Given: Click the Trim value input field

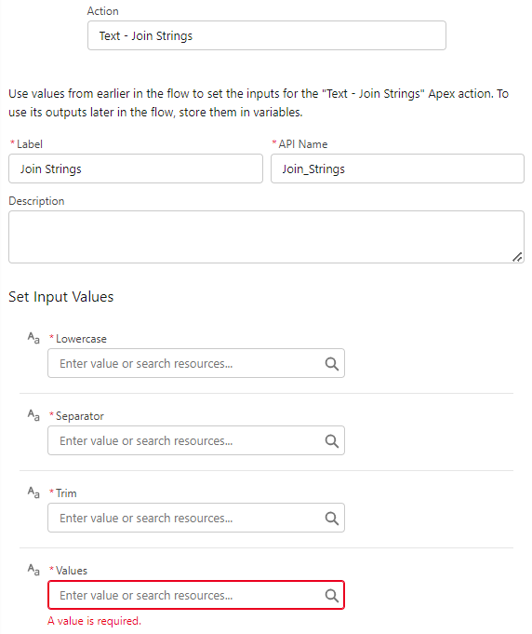Looking at the screenshot, I should click(x=196, y=518).
